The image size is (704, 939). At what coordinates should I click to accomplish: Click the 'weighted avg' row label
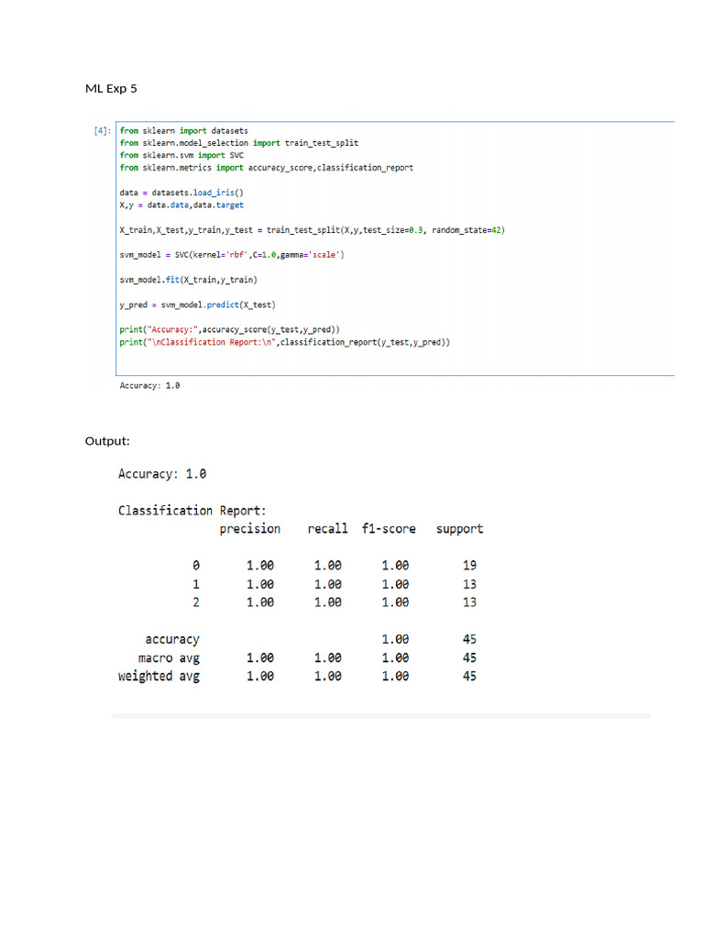tap(159, 676)
